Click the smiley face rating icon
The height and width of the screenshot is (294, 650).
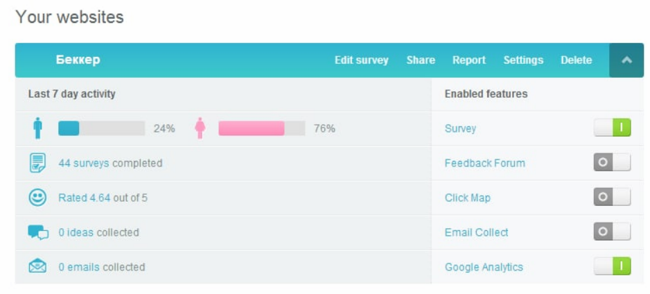[37, 198]
